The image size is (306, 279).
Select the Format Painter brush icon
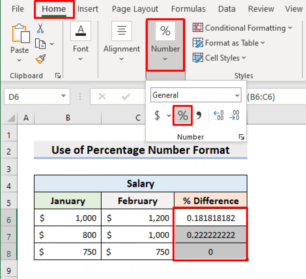41,59
